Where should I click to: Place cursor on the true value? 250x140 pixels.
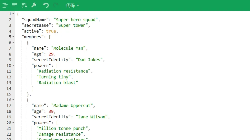51,31
